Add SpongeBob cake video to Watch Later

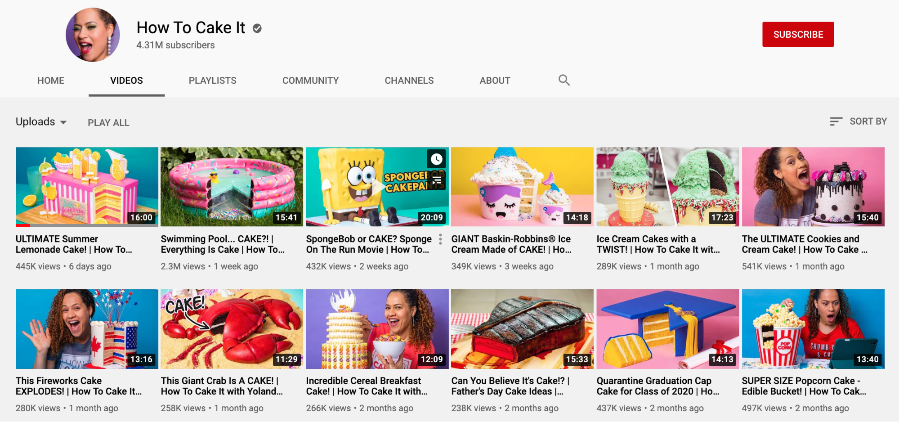click(436, 159)
